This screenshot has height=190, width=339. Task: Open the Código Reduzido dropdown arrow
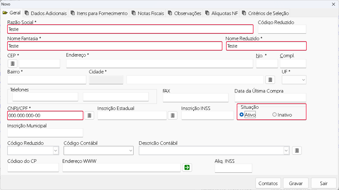pyautogui.click(x=56, y=151)
